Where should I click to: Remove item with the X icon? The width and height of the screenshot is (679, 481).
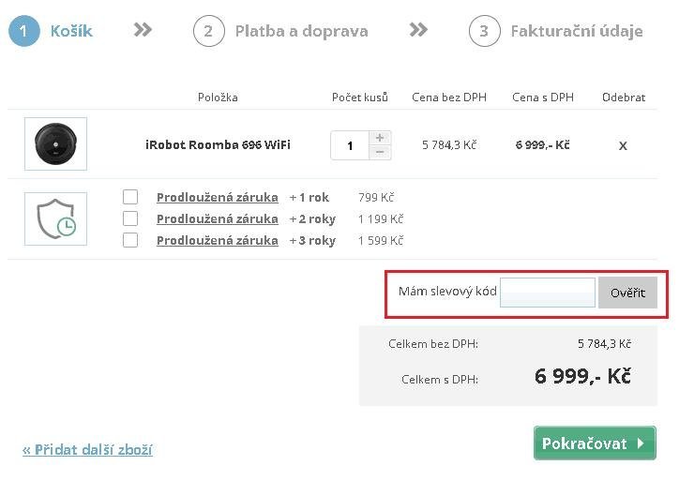623,146
